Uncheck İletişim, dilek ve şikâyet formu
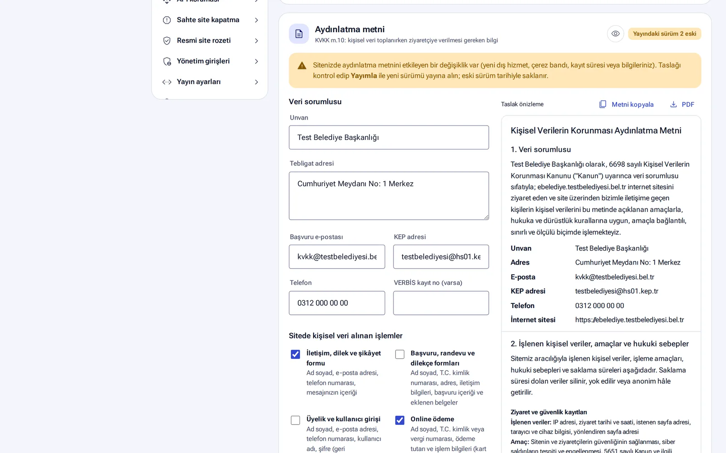This screenshot has width=726, height=453. click(x=295, y=354)
